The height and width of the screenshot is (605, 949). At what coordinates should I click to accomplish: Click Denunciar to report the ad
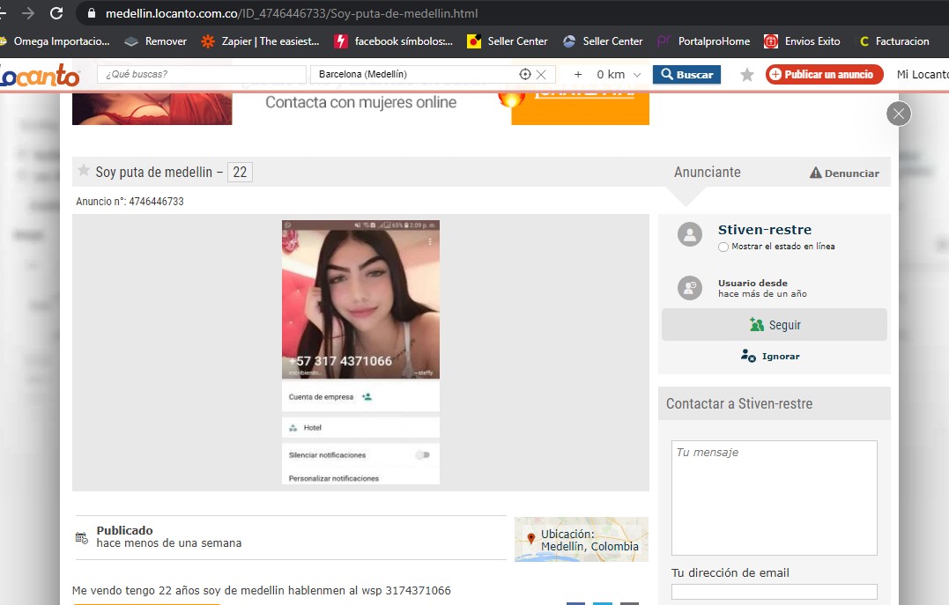coord(844,173)
